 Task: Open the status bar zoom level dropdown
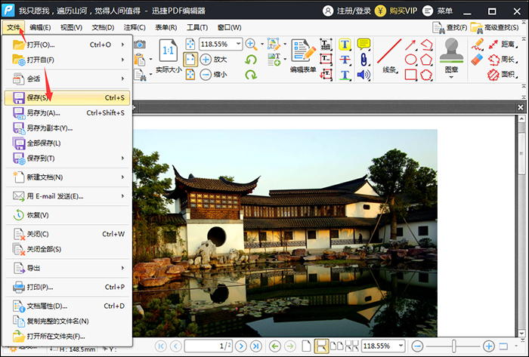tap(402, 346)
